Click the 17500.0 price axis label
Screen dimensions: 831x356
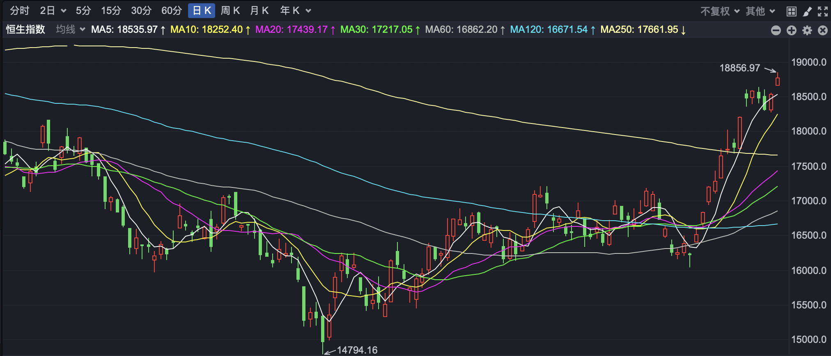[x=809, y=167]
